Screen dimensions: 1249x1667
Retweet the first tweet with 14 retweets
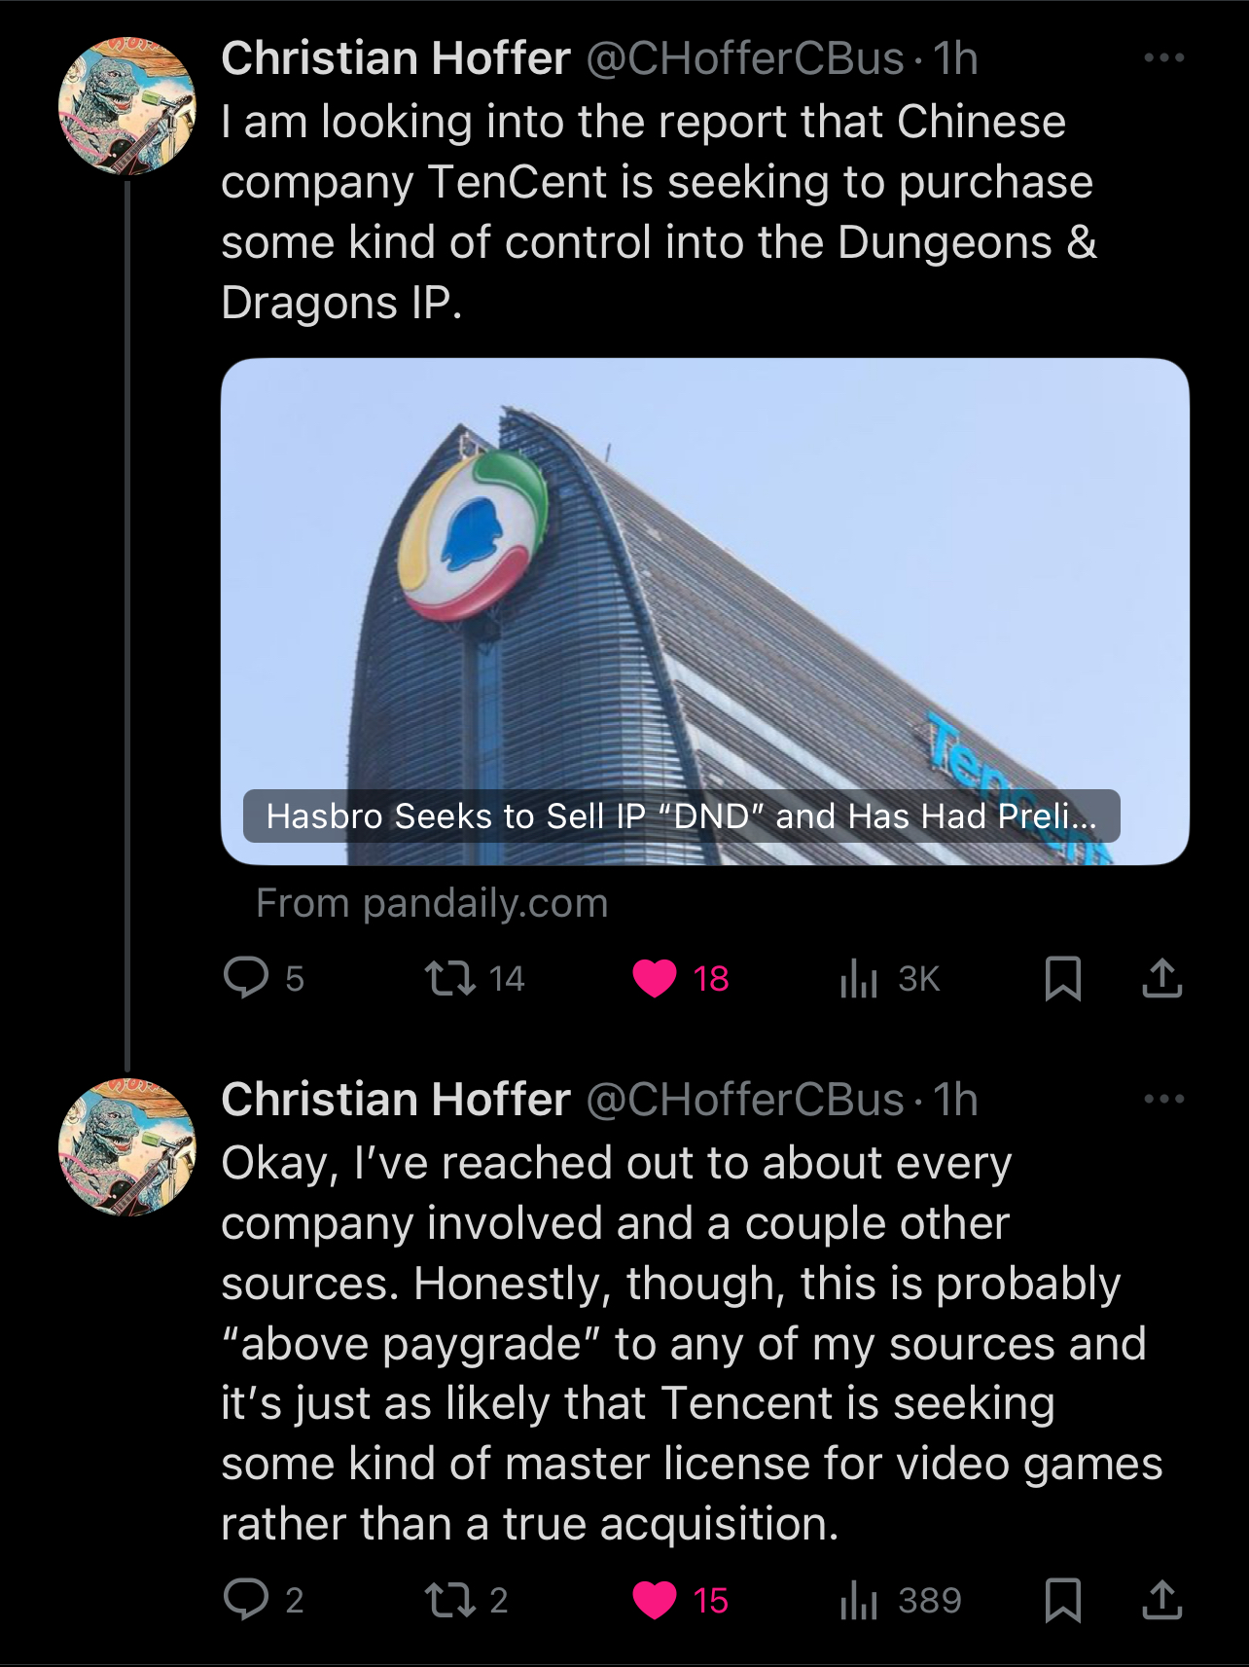450,977
